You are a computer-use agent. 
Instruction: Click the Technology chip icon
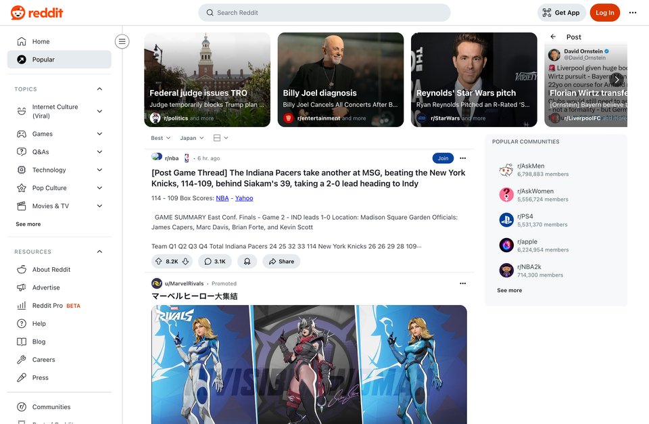[x=22, y=170]
